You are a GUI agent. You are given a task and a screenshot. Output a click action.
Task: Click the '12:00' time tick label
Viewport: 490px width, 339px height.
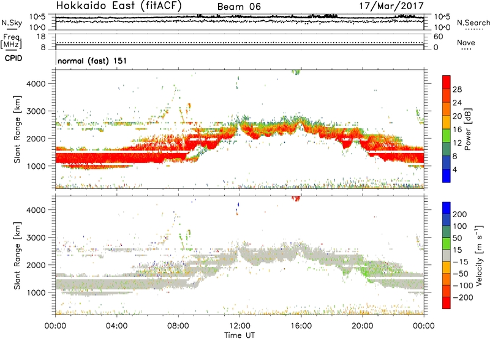pyautogui.click(x=239, y=326)
